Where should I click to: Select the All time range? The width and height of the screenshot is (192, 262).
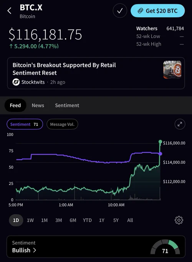tap(130, 220)
